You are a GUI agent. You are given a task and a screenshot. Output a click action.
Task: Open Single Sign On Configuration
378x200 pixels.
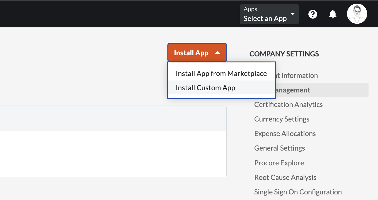(298, 192)
